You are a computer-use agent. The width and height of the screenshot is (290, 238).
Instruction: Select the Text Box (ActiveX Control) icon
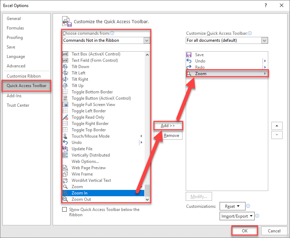[65, 54]
